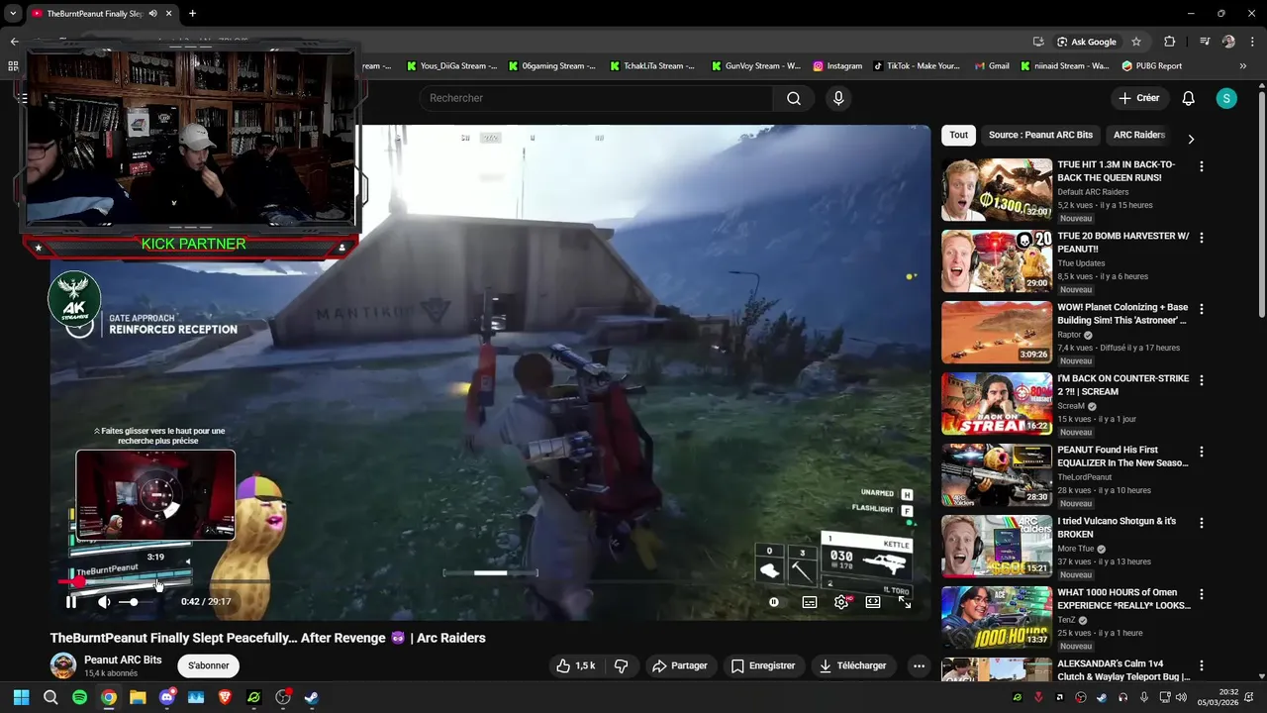
Task: Click the search magnifier button
Action: (794, 98)
